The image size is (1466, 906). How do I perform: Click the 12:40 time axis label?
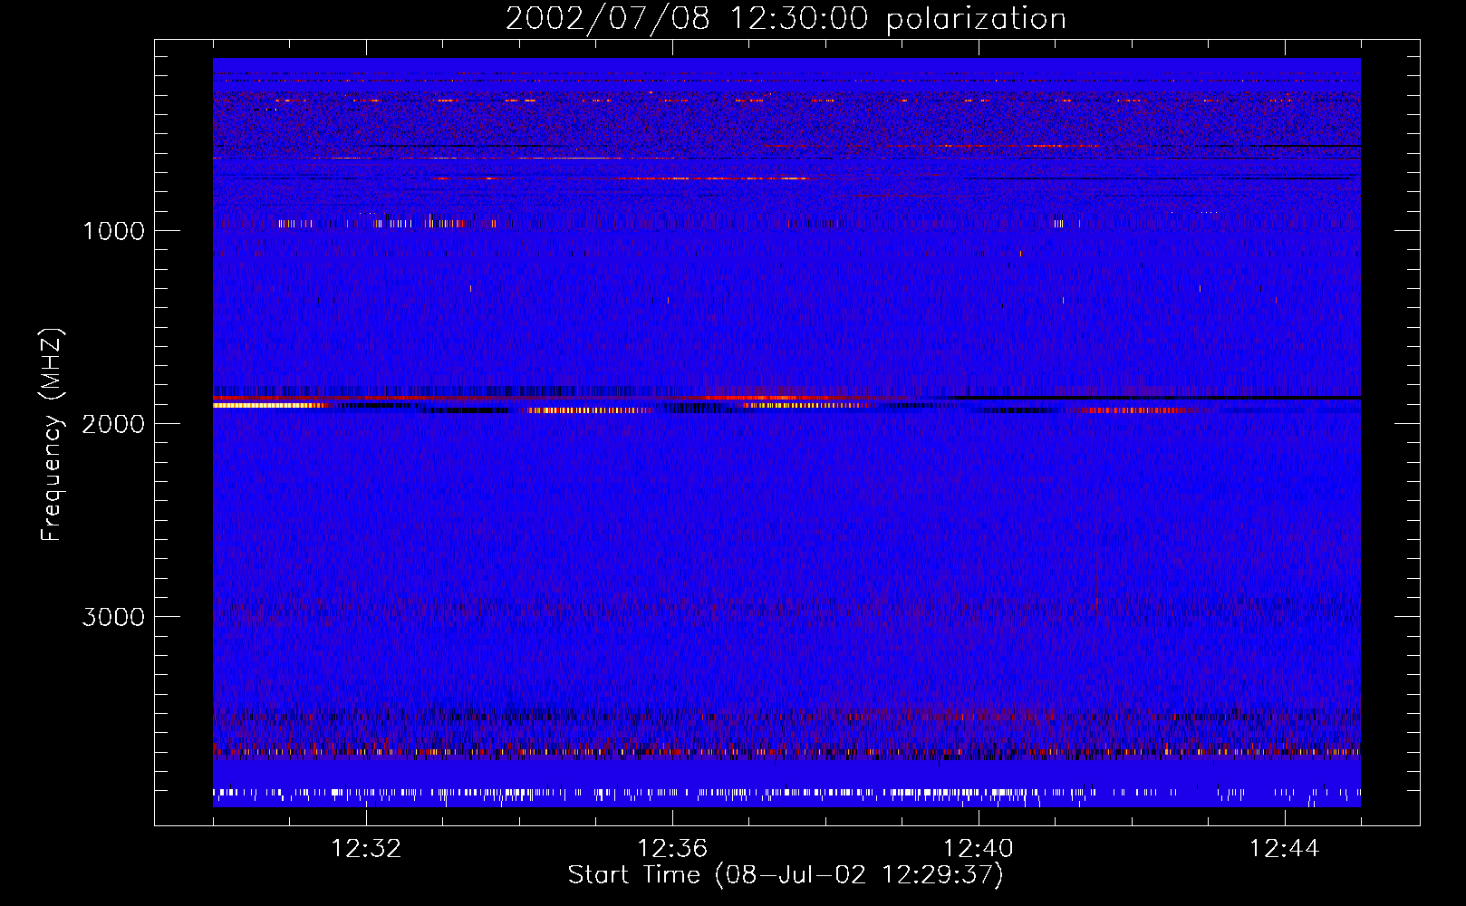[x=979, y=849]
